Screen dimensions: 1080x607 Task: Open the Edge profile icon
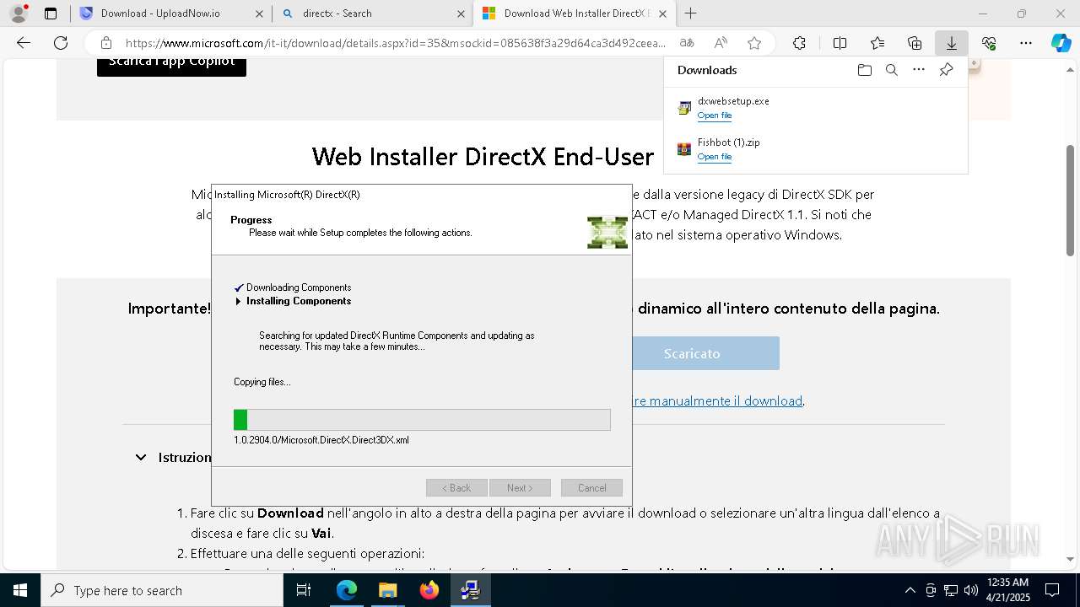[x=18, y=13]
